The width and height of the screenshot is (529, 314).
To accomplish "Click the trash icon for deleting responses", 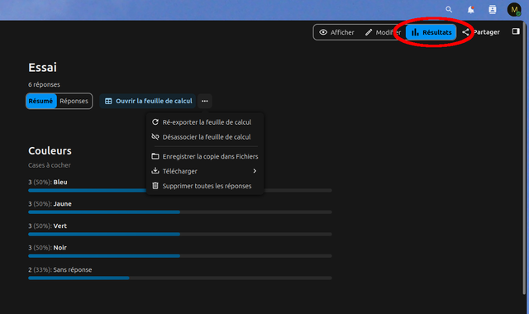I will tap(155, 186).
